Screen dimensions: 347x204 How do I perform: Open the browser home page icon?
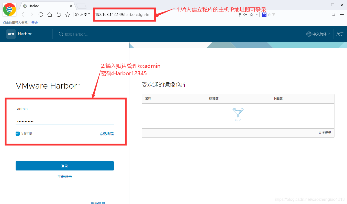click(50, 15)
